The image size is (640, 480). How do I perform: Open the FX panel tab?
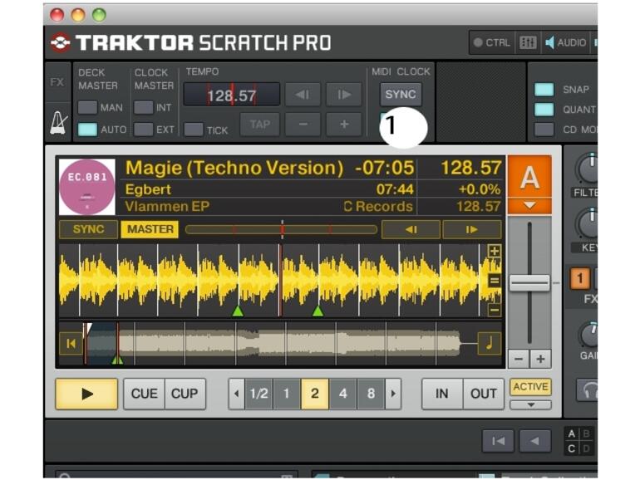click(x=57, y=82)
